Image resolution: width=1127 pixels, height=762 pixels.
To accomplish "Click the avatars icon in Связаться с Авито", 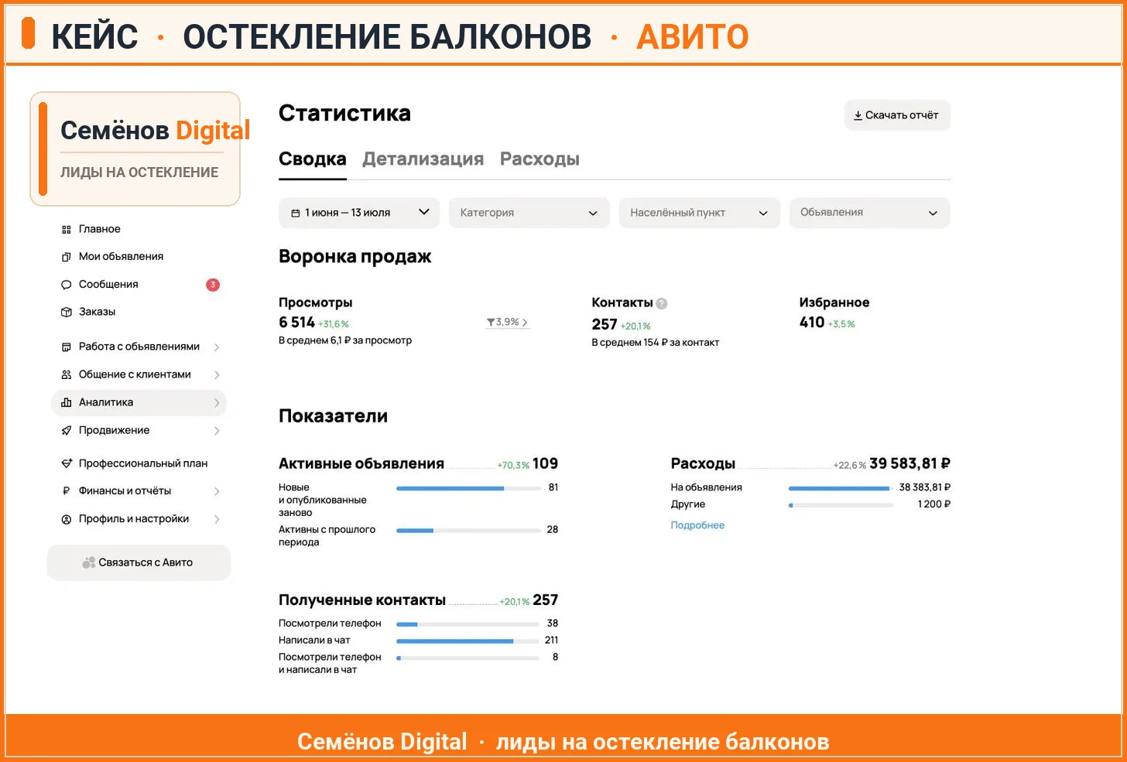I will point(89,562).
